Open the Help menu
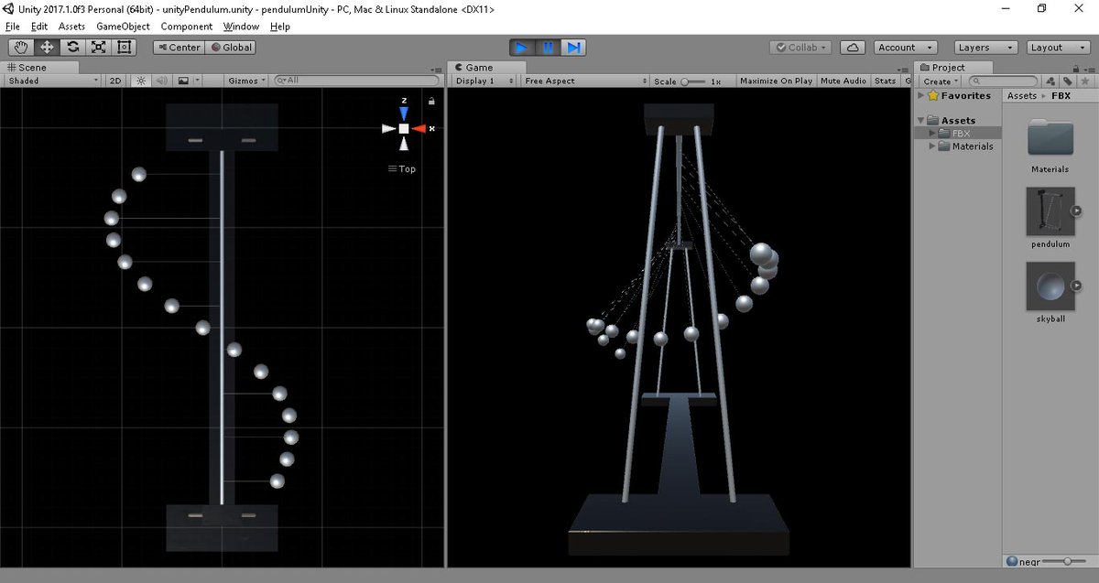 (280, 27)
